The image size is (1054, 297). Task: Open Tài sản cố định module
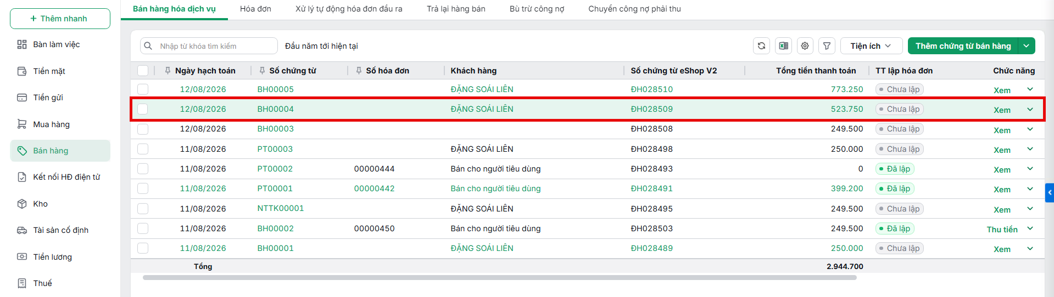tap(60, 230)
